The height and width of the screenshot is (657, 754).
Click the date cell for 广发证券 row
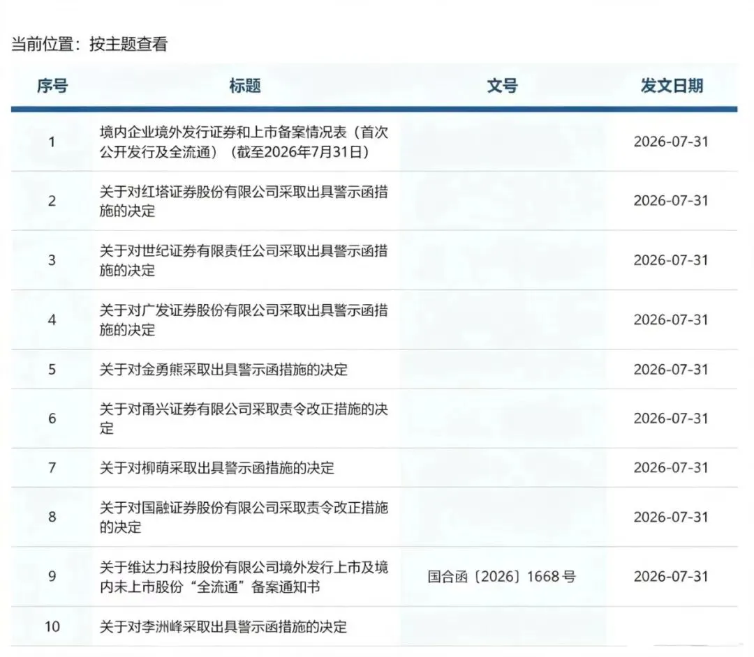(672, 320)
